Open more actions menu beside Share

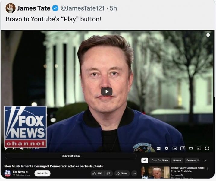click(x=134, y=173)
